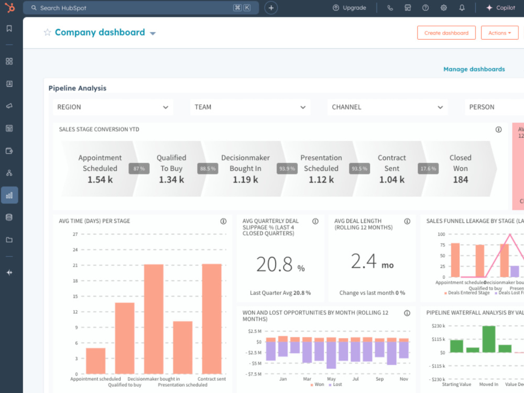Click the Upgrade arrow icon

coord(336,8)
